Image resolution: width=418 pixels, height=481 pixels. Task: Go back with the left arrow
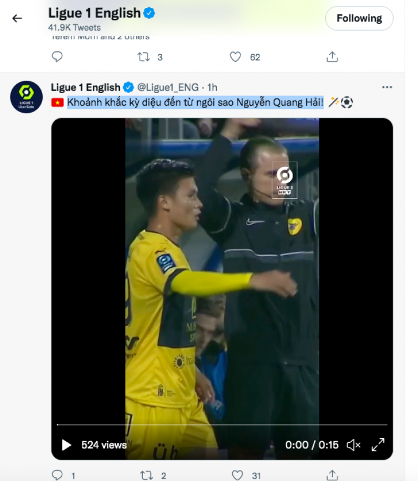click(x=17, y=18)
